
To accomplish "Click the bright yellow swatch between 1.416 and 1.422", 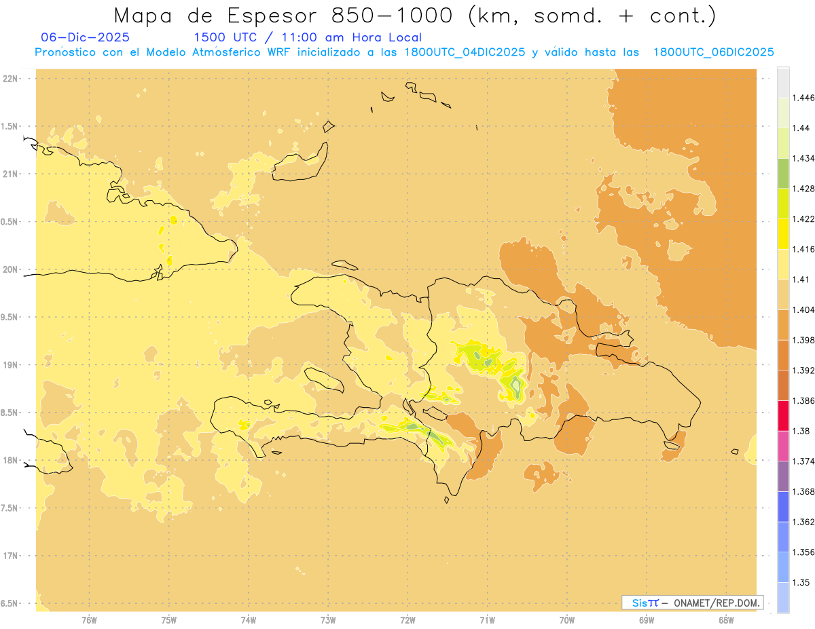I will pyautogui.click(x=783, y=234).
